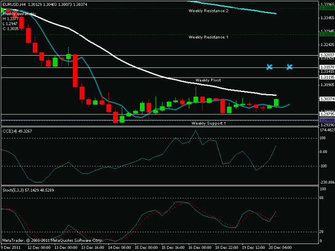The image size is (335, 251).
Task: Select the Weekly quotations heading text
Action: pyautogui.click(x=19, y=14)
